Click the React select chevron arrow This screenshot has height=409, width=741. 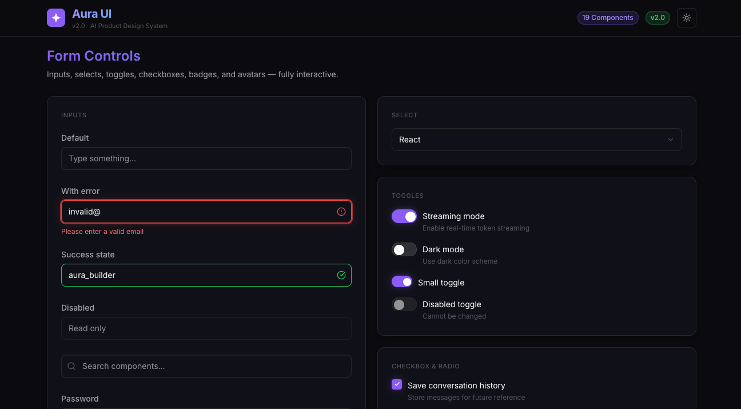pos(671,140)
